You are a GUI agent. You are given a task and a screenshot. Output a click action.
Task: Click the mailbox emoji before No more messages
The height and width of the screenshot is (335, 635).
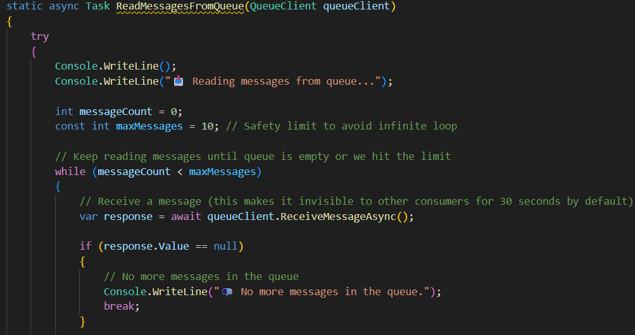point(228,291)
